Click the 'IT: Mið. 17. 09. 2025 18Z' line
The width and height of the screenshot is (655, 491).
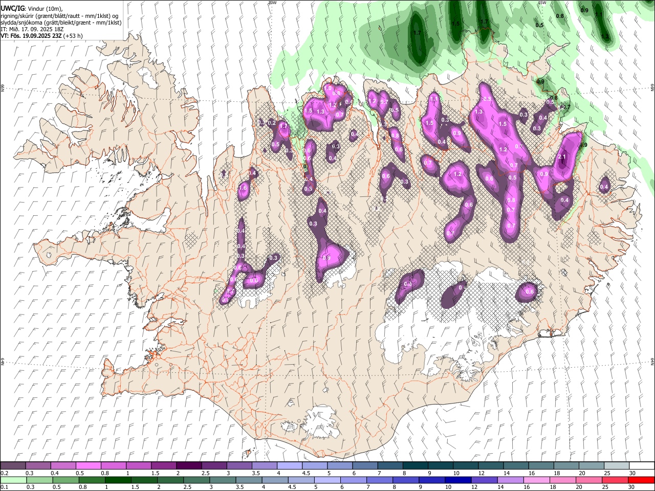[x=31, y=29]
